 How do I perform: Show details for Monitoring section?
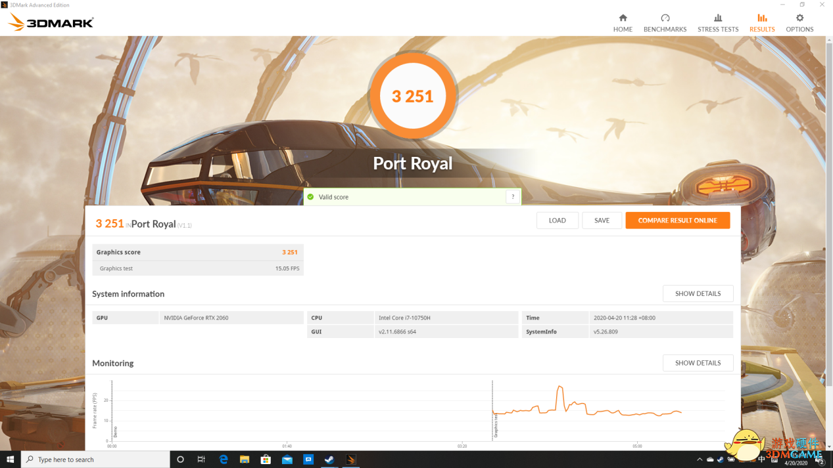coord(698,363)
